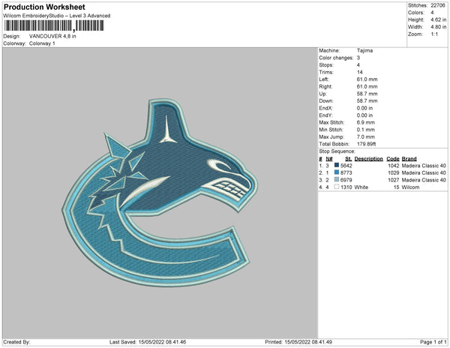The width and height of the screenshot is (450, 348).
Task: Click the Up value 58.7 mm
Action: [x=367, y=94]
